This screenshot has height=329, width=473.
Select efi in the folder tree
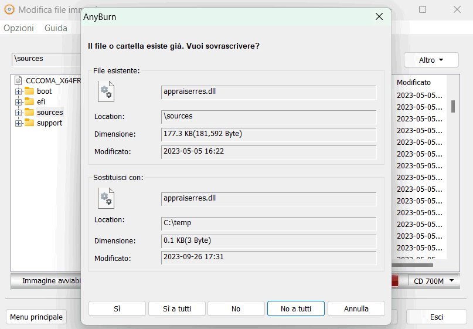(41, 101)
